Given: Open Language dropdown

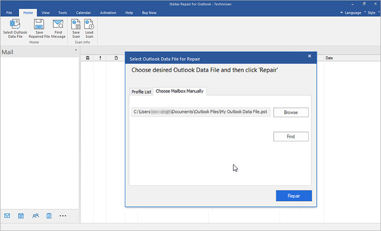Looking at the screenshot, I should click(x=354, y=13).
